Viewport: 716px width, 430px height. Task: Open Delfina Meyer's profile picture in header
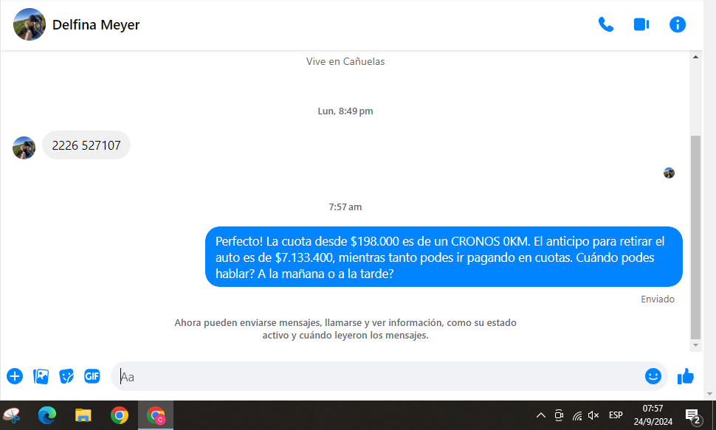(30, 24)
